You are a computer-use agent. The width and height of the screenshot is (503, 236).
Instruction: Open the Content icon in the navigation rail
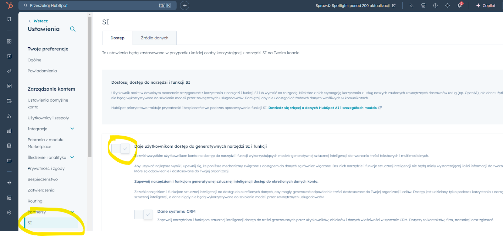(x=9, y=86)
